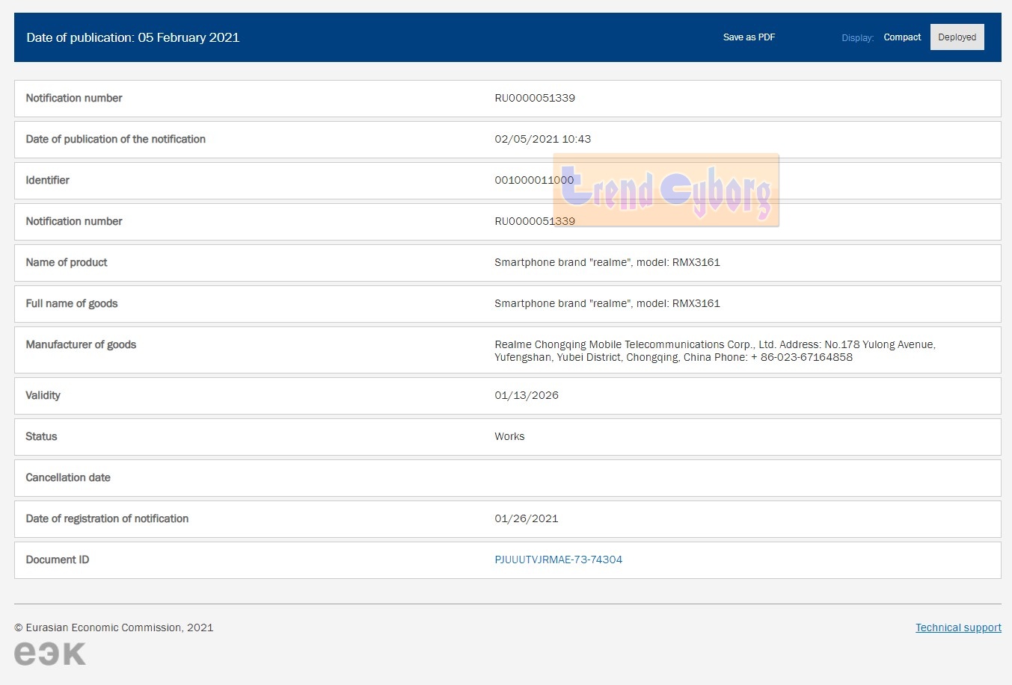Click the ЕЭК logo in the footer
This screenshot has width=1012, height=685.
49,653
